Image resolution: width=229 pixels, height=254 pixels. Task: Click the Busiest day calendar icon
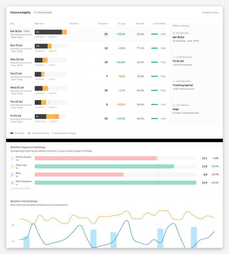[174, 33]
